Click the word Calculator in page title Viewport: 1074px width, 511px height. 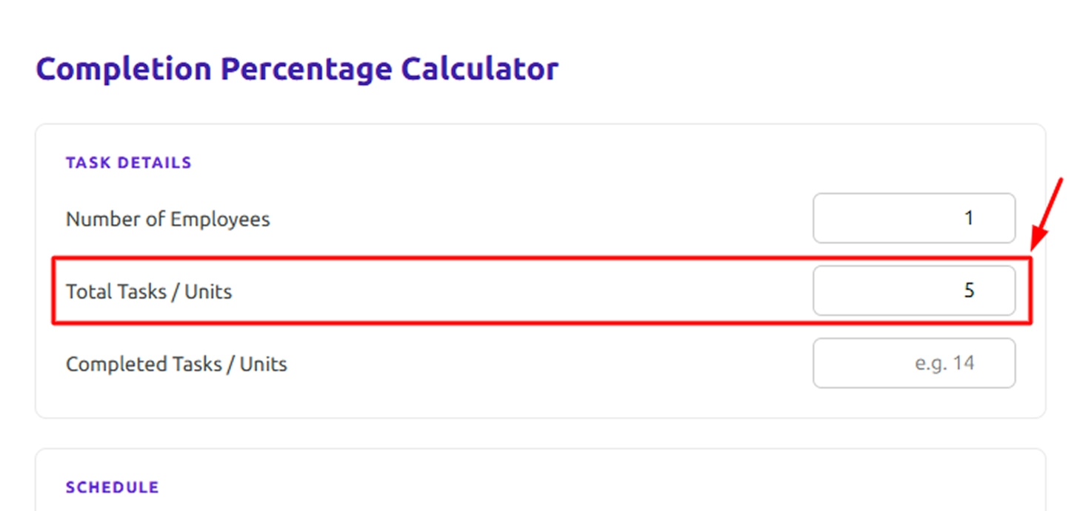click(x=479, y=70)
